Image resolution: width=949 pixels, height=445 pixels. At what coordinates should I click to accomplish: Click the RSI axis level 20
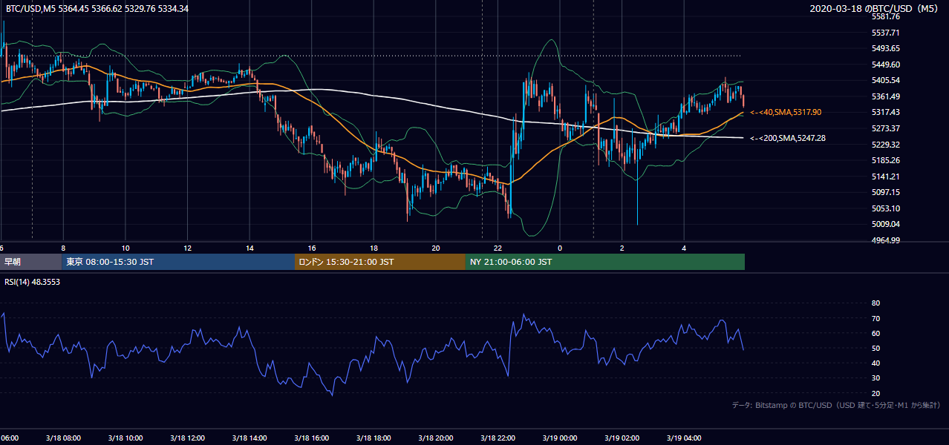(x=875, y=394)
